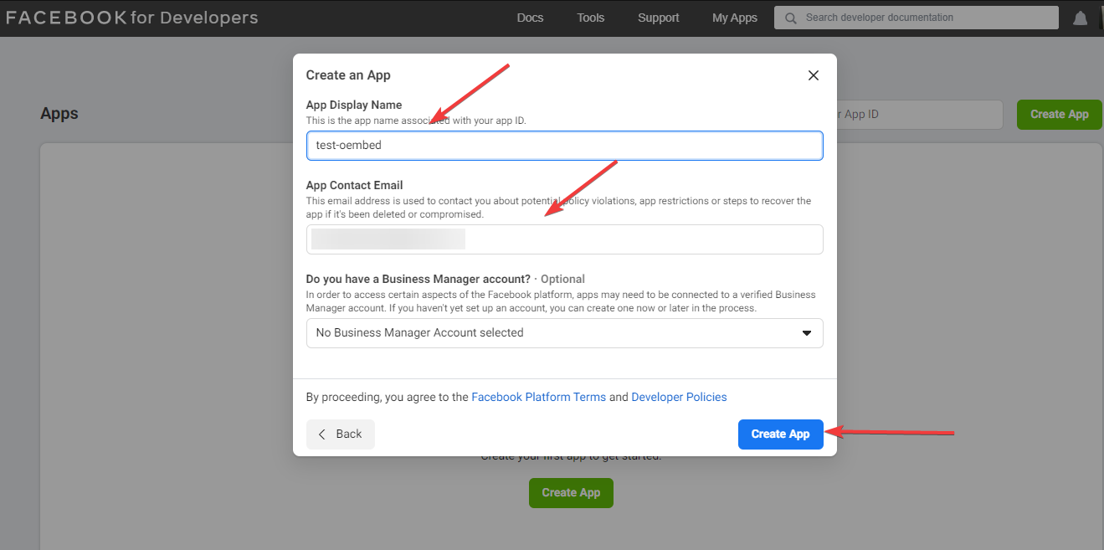This screenshot has width=1104, height=550.
Task: Close the Create an App dialog
Action: click(x=813, y=75)
